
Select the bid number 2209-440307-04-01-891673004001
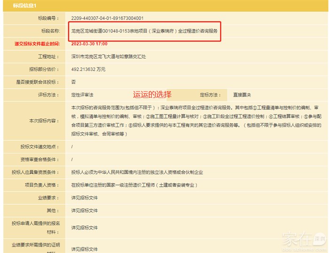point(107,18)
